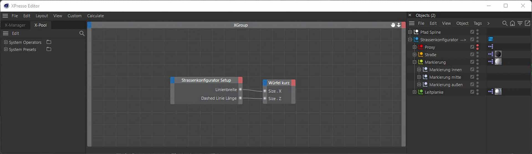
Task: Select the material tag on Markierung
Action: 498,62
